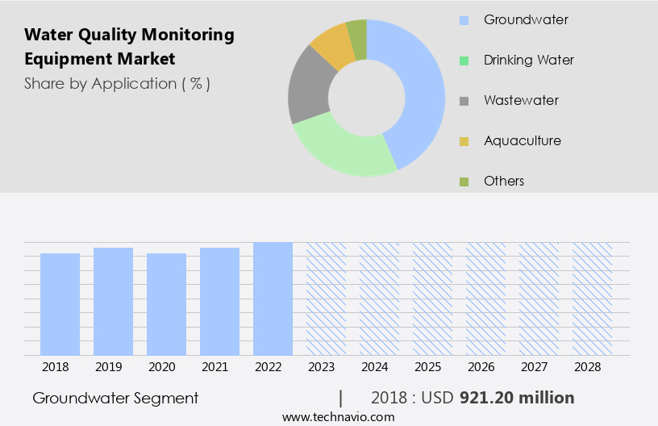Open the www.technavio.com link
The image size is (658, 426).
point(339,416)
